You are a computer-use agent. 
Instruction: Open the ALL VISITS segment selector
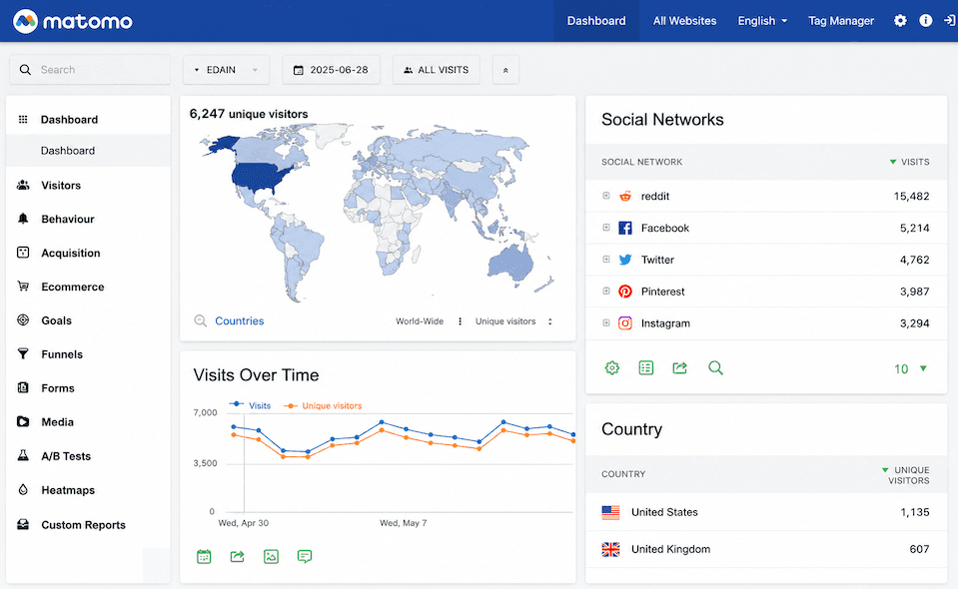coord(437,70)
